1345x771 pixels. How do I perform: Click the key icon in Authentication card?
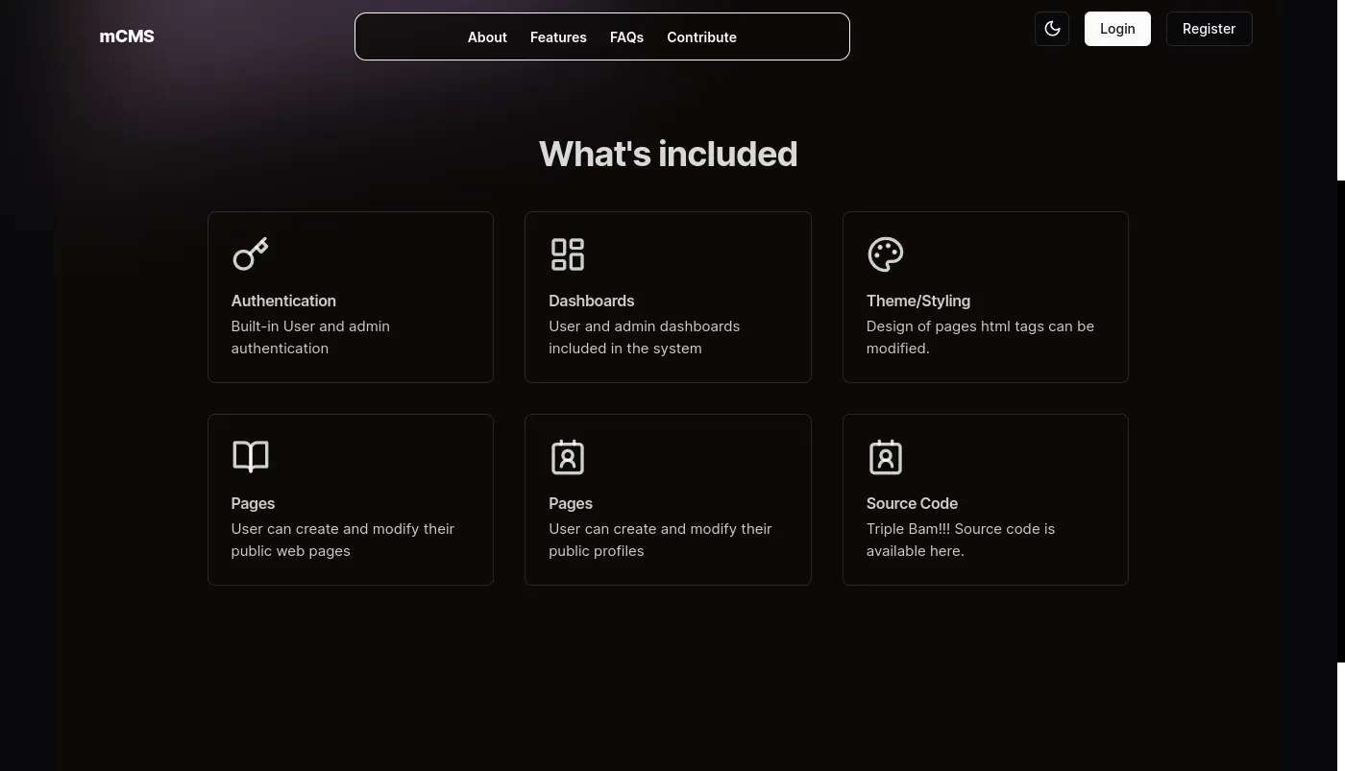pyautogui.click(x=250, y=254)
